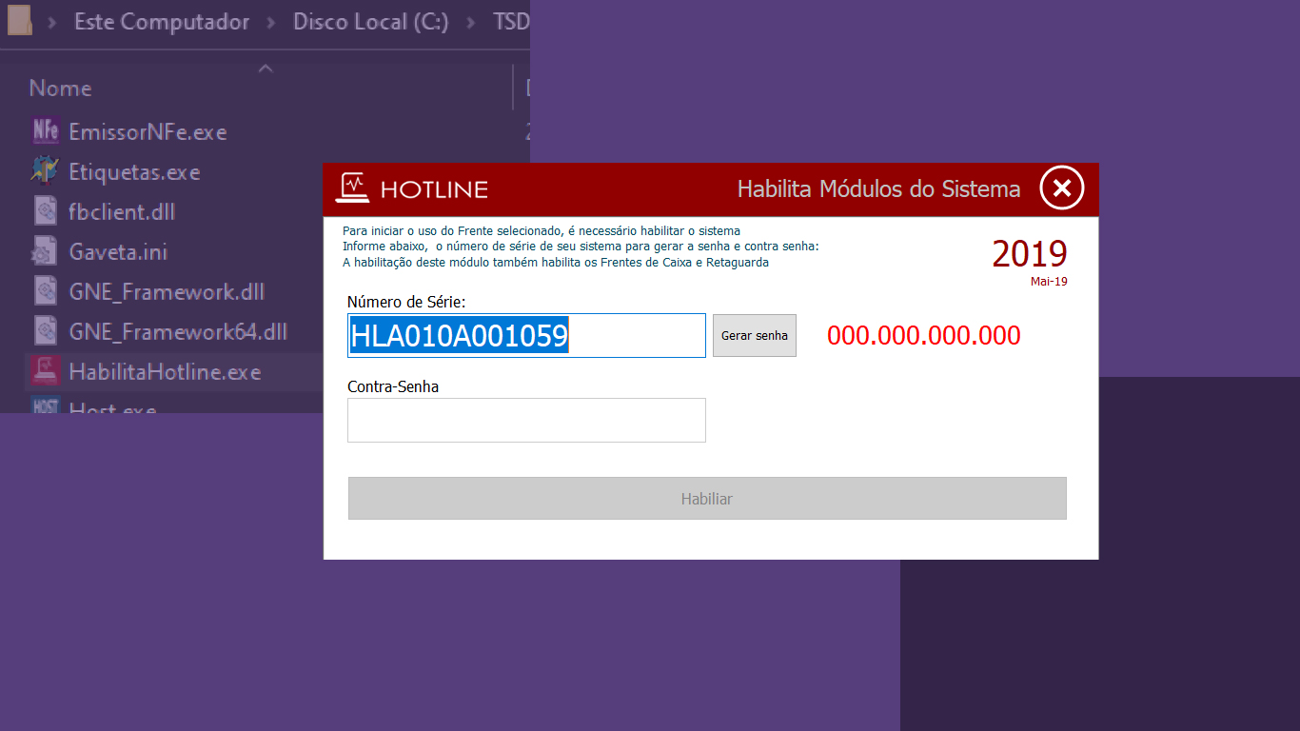Click the Gaveta.ini file icon
Screen dimensions: 1300x731
45,251
